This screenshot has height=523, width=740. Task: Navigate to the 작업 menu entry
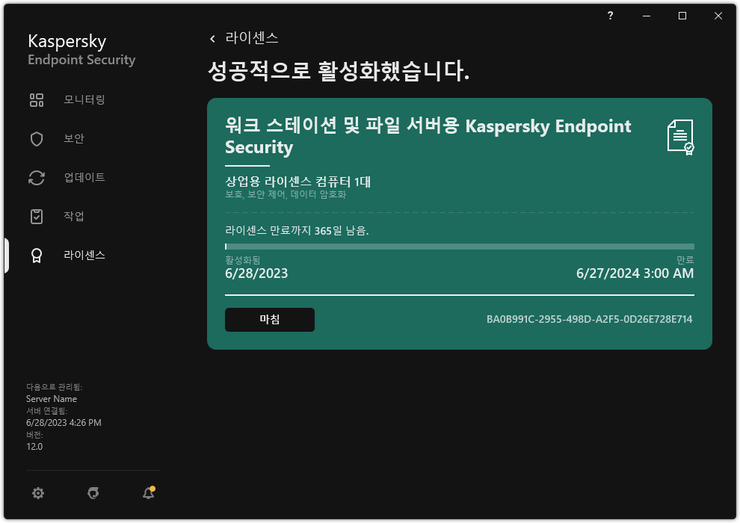point(75,216)
